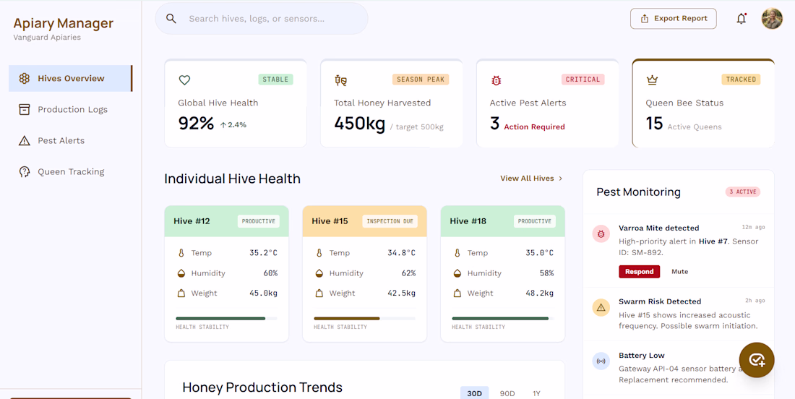Screen dimensions: 795x399
Task: Click the Swarm Risk Detected alert title
Action: (x=660, y=301)
